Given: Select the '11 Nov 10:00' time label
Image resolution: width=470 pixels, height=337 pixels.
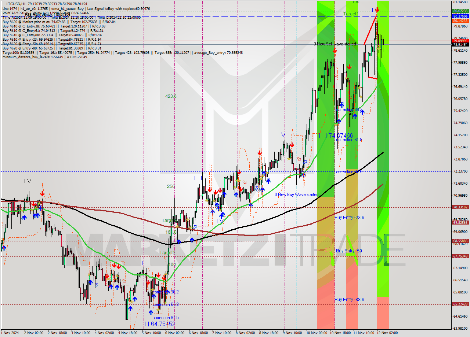Looking at the screenshot, I should [363, 333].
